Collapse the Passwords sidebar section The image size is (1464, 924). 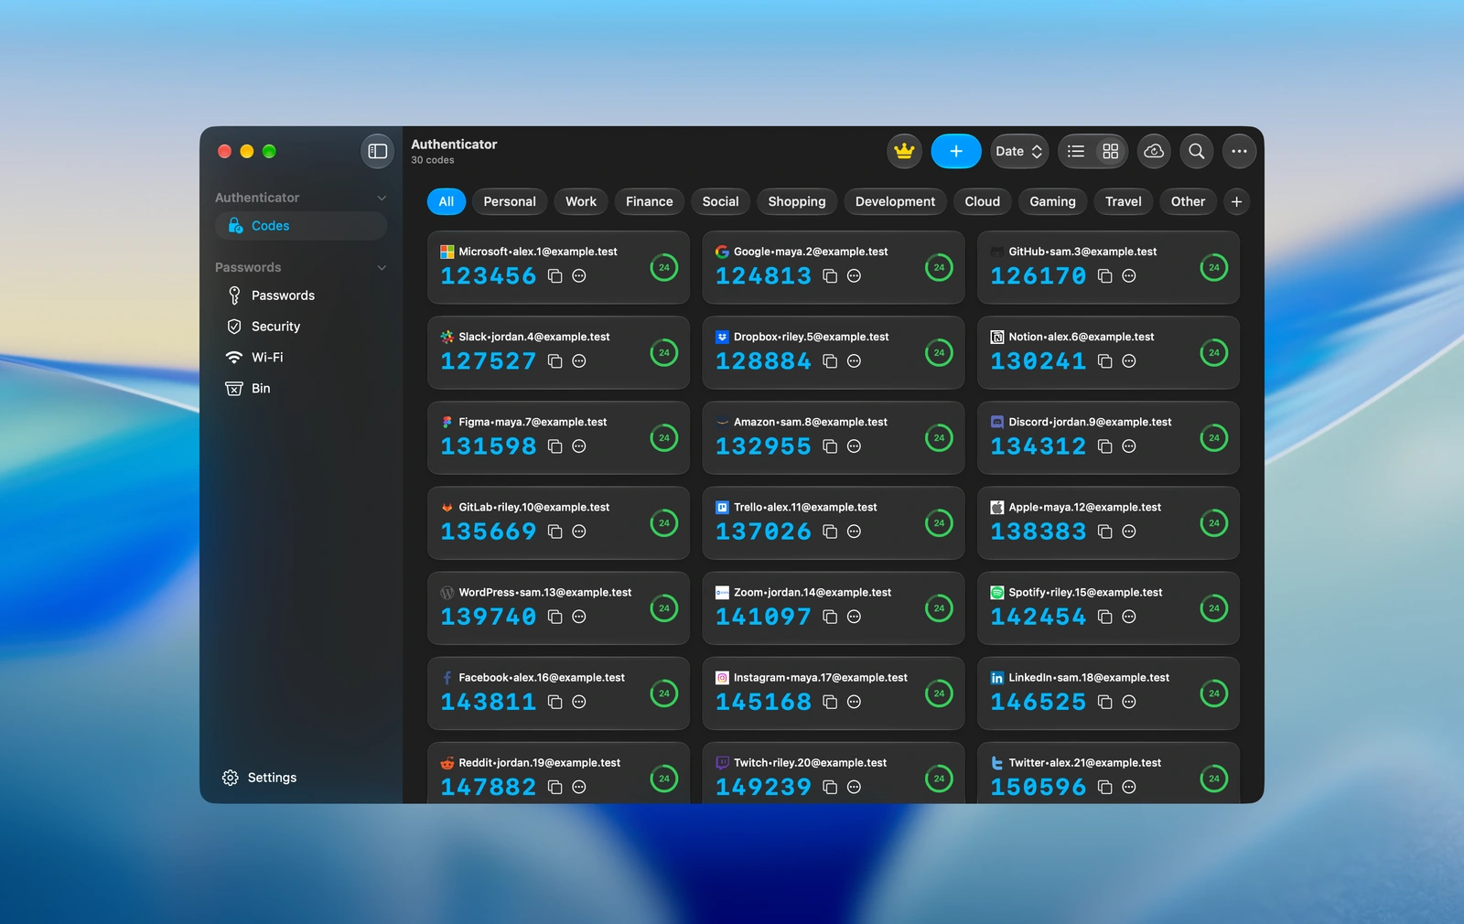382,267
